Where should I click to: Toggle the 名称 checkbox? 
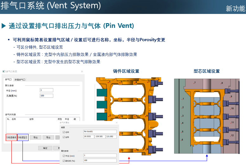coord(64,131)
